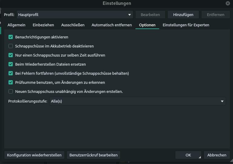
Task: Confirm settings with OK
Action: [x=188, y=155]
